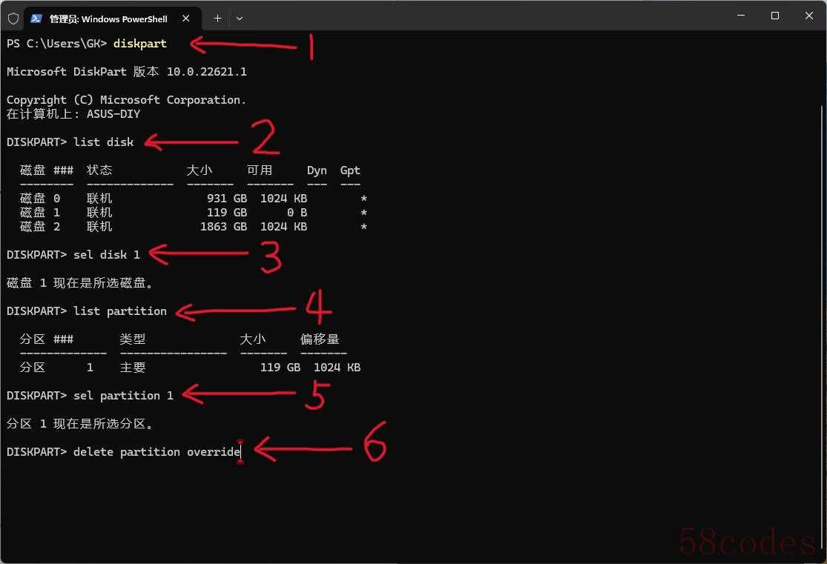This screenshot has width=827, height=564.
Task: Click the 磁盘 1 row showing 119 GB
Action: coord(193,213)
